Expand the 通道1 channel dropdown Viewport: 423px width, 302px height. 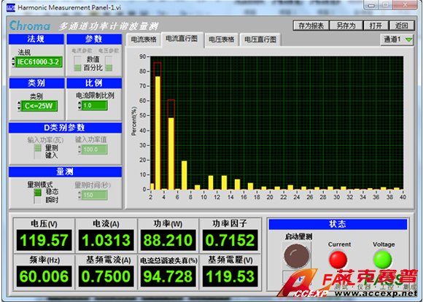pos(397,39)
